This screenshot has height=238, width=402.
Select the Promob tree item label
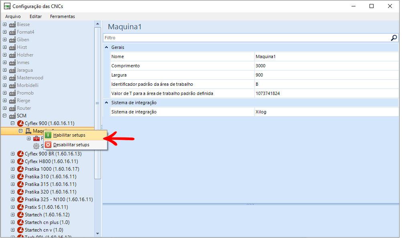(25, 93)
